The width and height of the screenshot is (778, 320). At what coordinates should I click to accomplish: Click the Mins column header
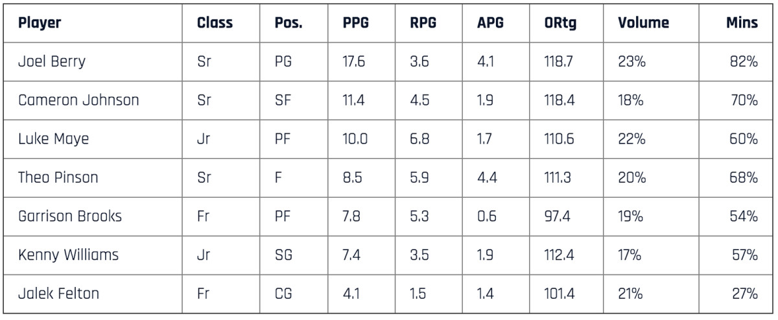tap(742, 23)
